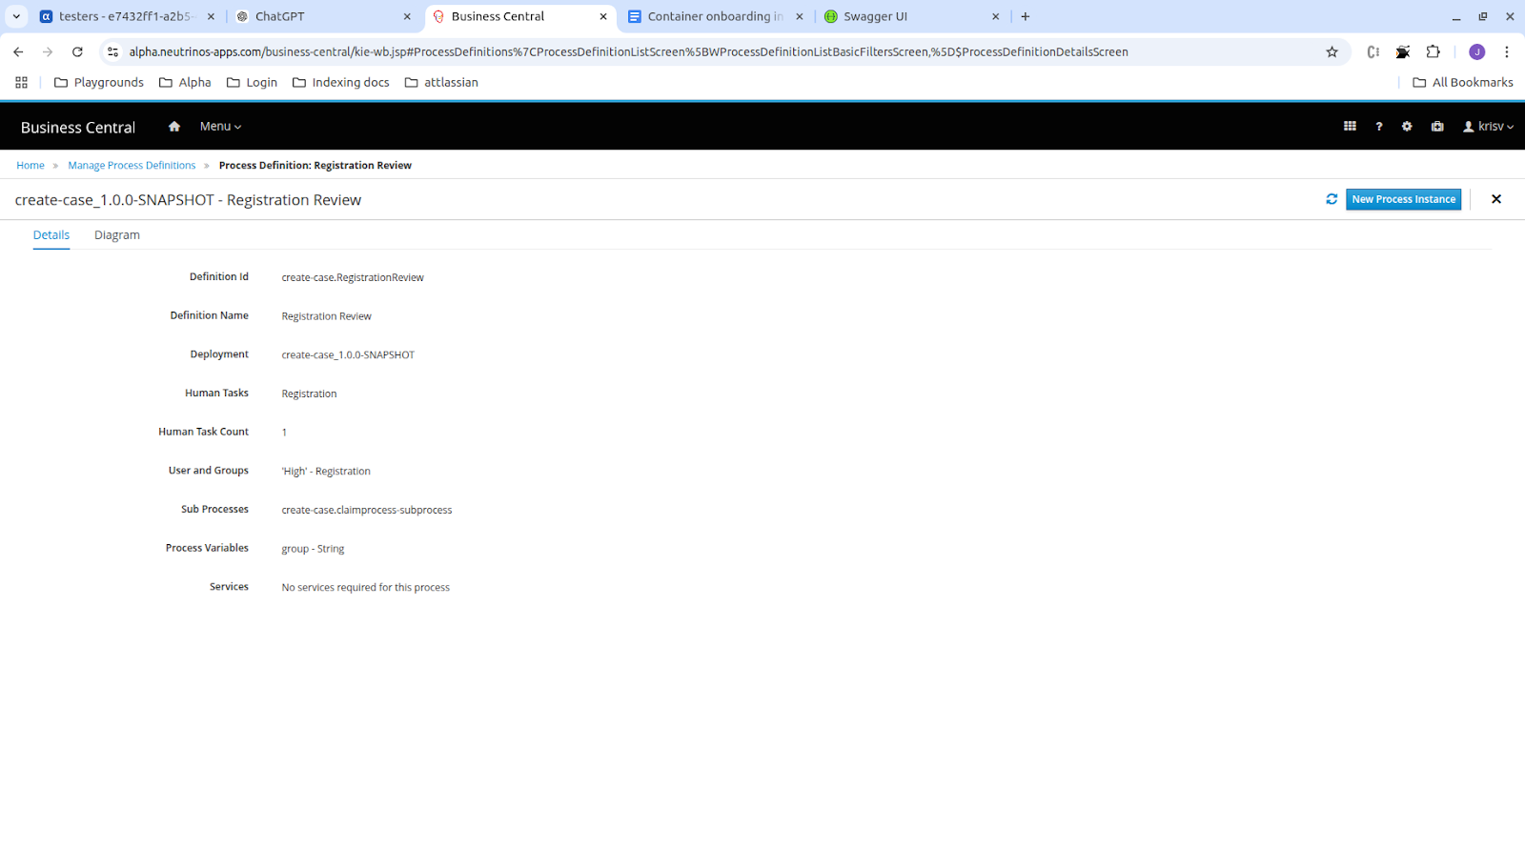Open the Alpha bookmark folder

pos(185,83)
